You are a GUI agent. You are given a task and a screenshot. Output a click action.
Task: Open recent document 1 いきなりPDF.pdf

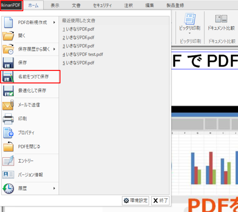pos(78,29)
